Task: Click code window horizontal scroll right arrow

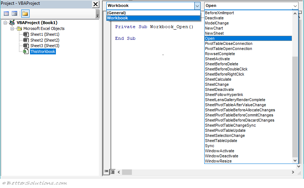Action: pyautogui.click(x=293, y=172)
